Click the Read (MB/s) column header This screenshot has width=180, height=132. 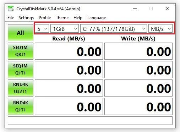(69, 39)
